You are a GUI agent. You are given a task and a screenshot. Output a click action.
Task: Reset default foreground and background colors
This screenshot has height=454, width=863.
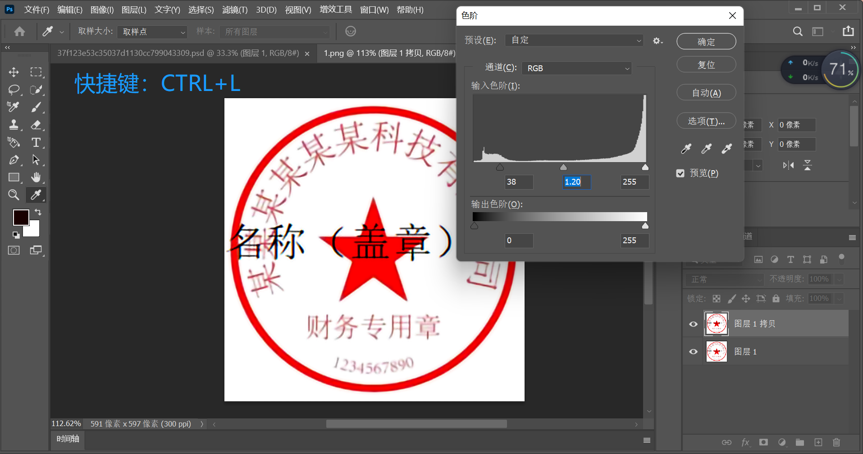(16, 235)
